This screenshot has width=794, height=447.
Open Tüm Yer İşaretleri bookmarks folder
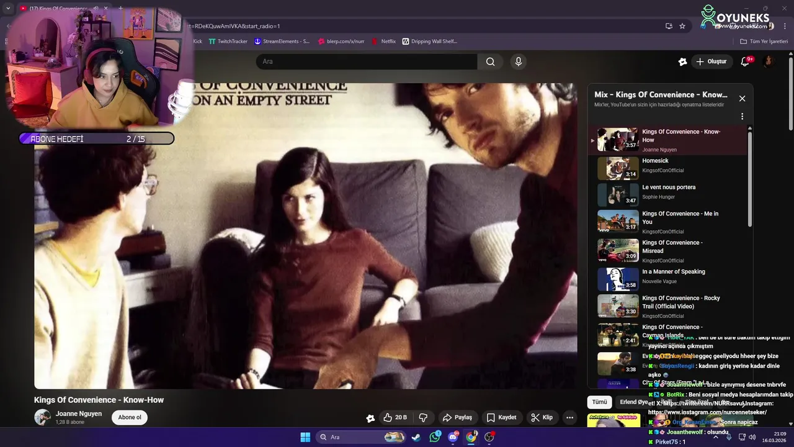(x=764, y=41)
